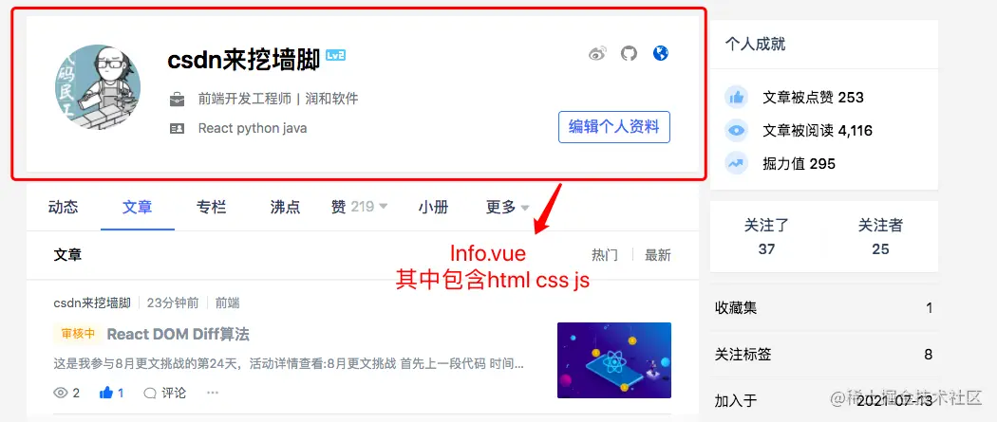Expand the 更多 dropdown tab
This screenshot has height=422, width=997.
507,207
